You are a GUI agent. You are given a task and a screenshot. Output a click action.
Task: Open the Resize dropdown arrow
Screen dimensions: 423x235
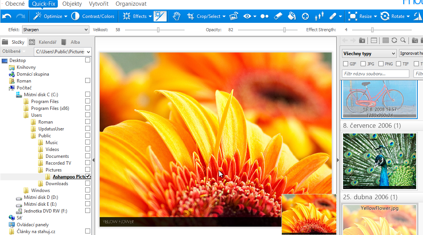(375, 16)
